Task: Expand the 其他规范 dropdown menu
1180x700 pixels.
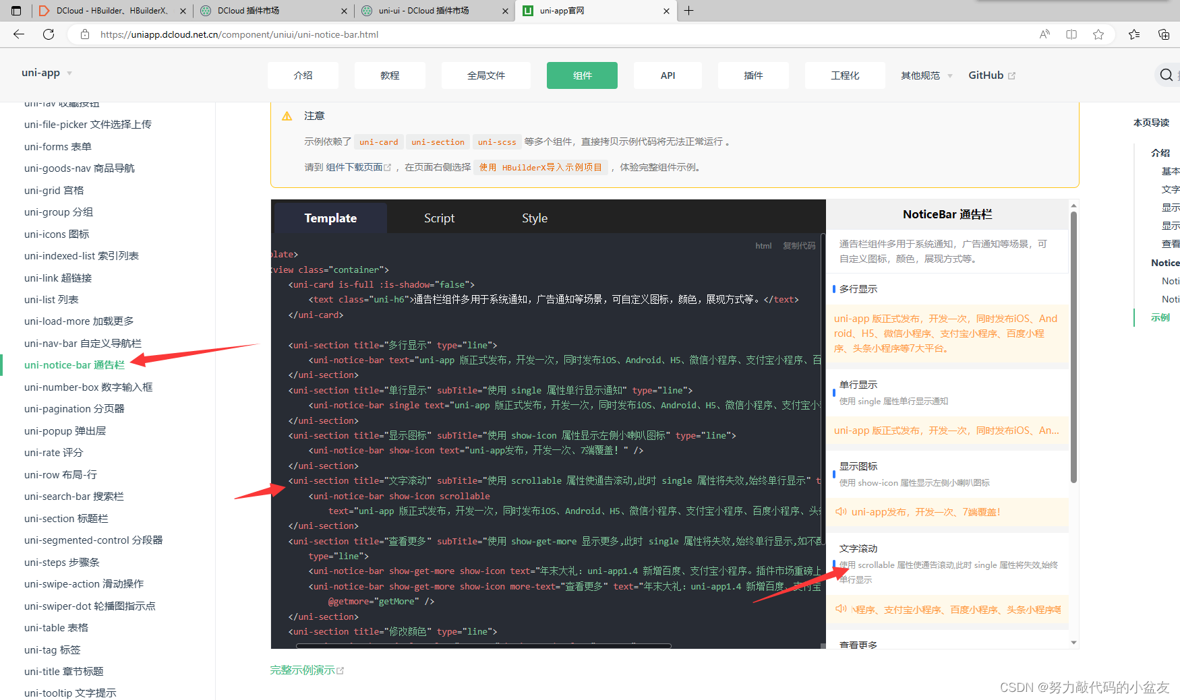Action: 926,75
